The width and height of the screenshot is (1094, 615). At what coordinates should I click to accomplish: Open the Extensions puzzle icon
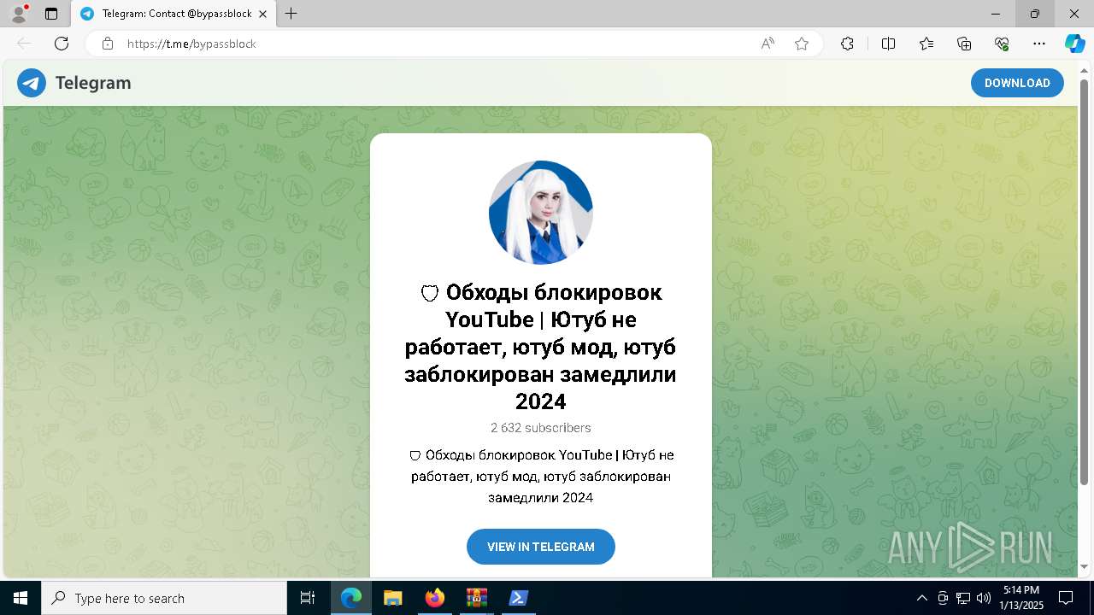point(847,44)
